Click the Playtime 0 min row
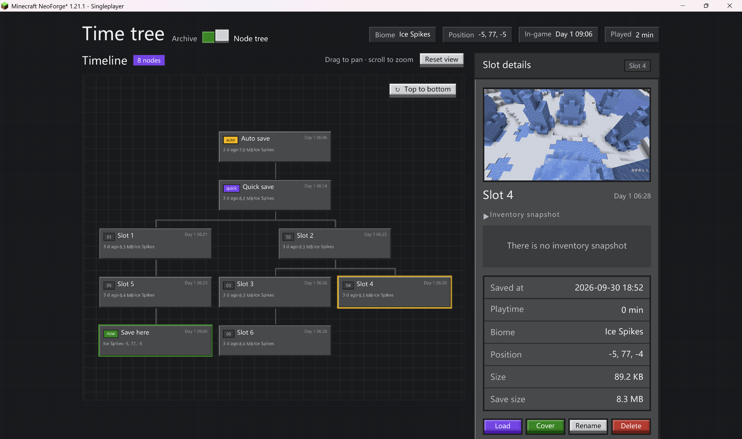 [567, 310]
